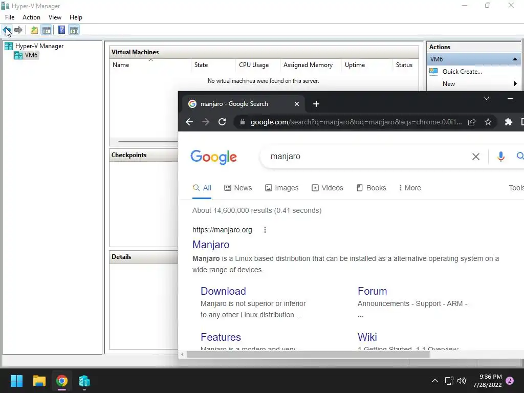Open a new Chrome tab with plus button

pyautogui.click(x=316, y=104)
